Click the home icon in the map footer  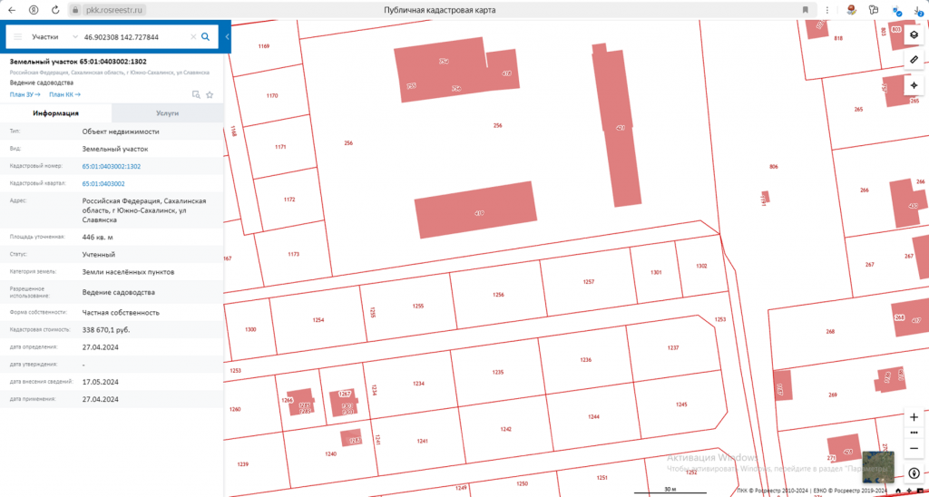pyautogui.click(x=899, y=491)
